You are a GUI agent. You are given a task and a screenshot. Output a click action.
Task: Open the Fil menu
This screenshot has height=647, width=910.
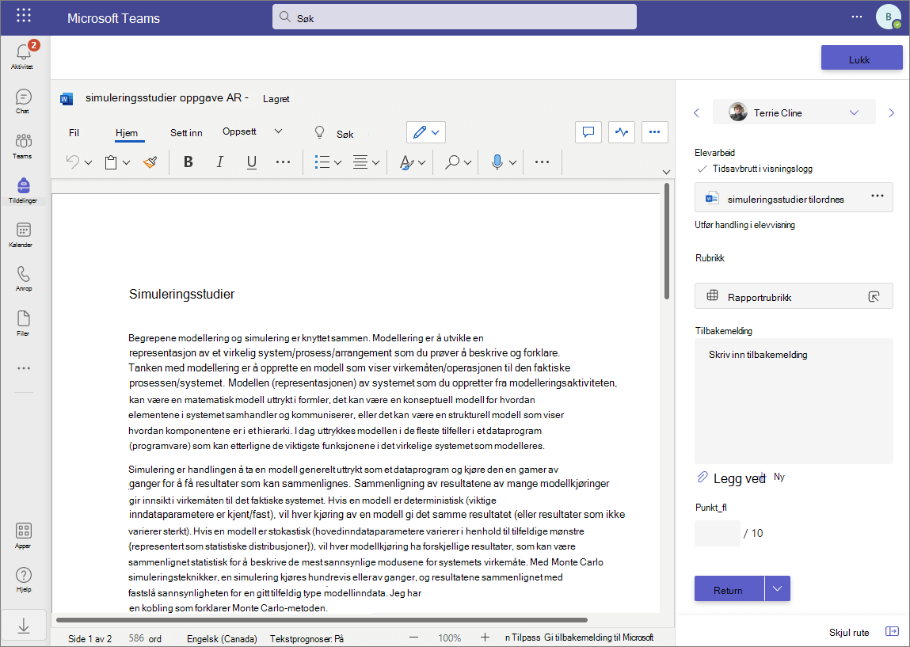pyautogui.click(x=74, y=133)
